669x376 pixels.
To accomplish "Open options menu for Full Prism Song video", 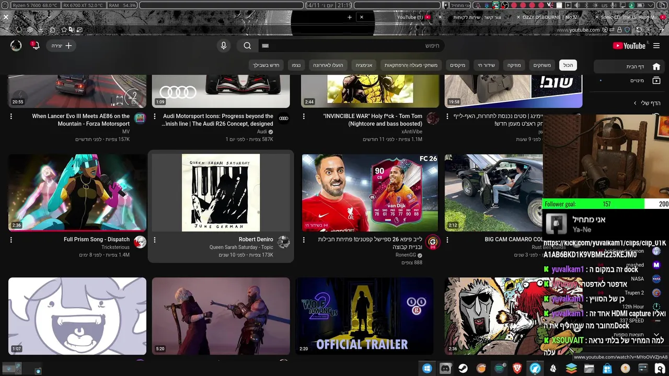I will pyautogui.click(x=11, y=240).
